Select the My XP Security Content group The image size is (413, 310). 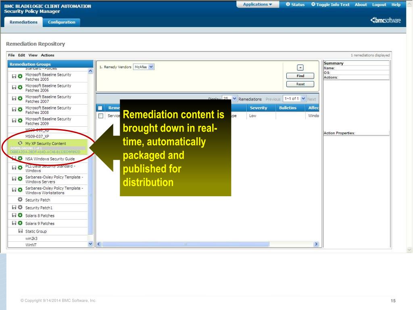click(x=48, y=147)
